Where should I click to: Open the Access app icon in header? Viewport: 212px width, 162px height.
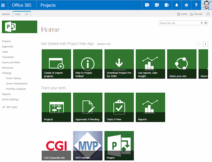[x=167, y=5]
